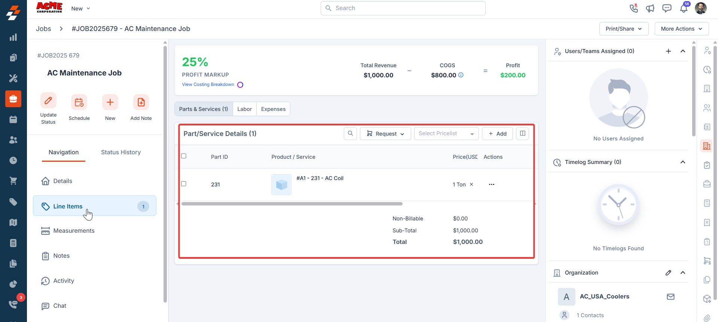Click the phone call icon in top bar
Viewport: 718px width, 322px height.
point(633,8)
